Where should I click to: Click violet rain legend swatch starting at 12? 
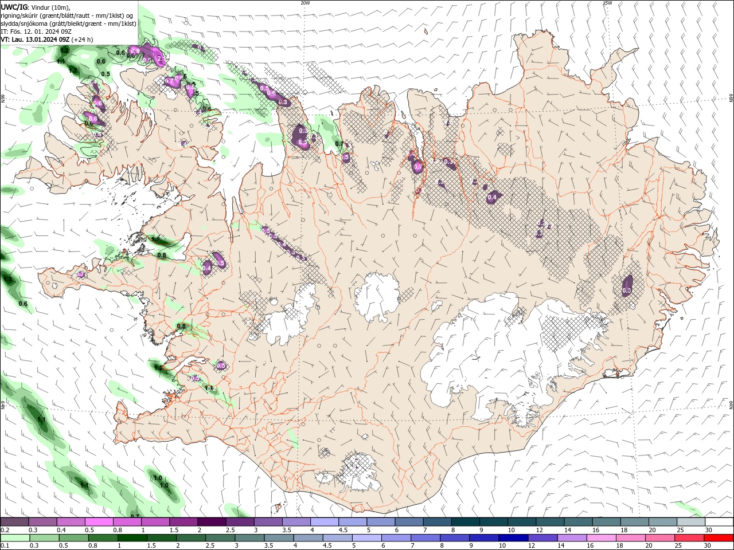coord(542,538)
